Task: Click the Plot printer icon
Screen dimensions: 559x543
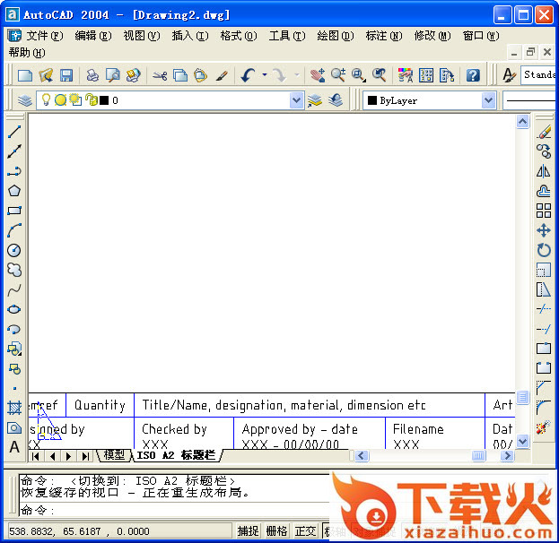Action: pyautogui.click(x=92, y=75)
